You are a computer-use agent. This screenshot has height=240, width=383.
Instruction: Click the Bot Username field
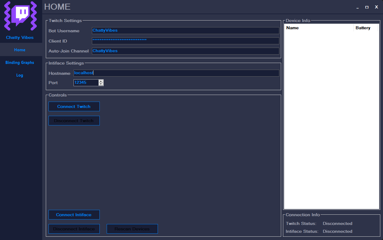185,30
